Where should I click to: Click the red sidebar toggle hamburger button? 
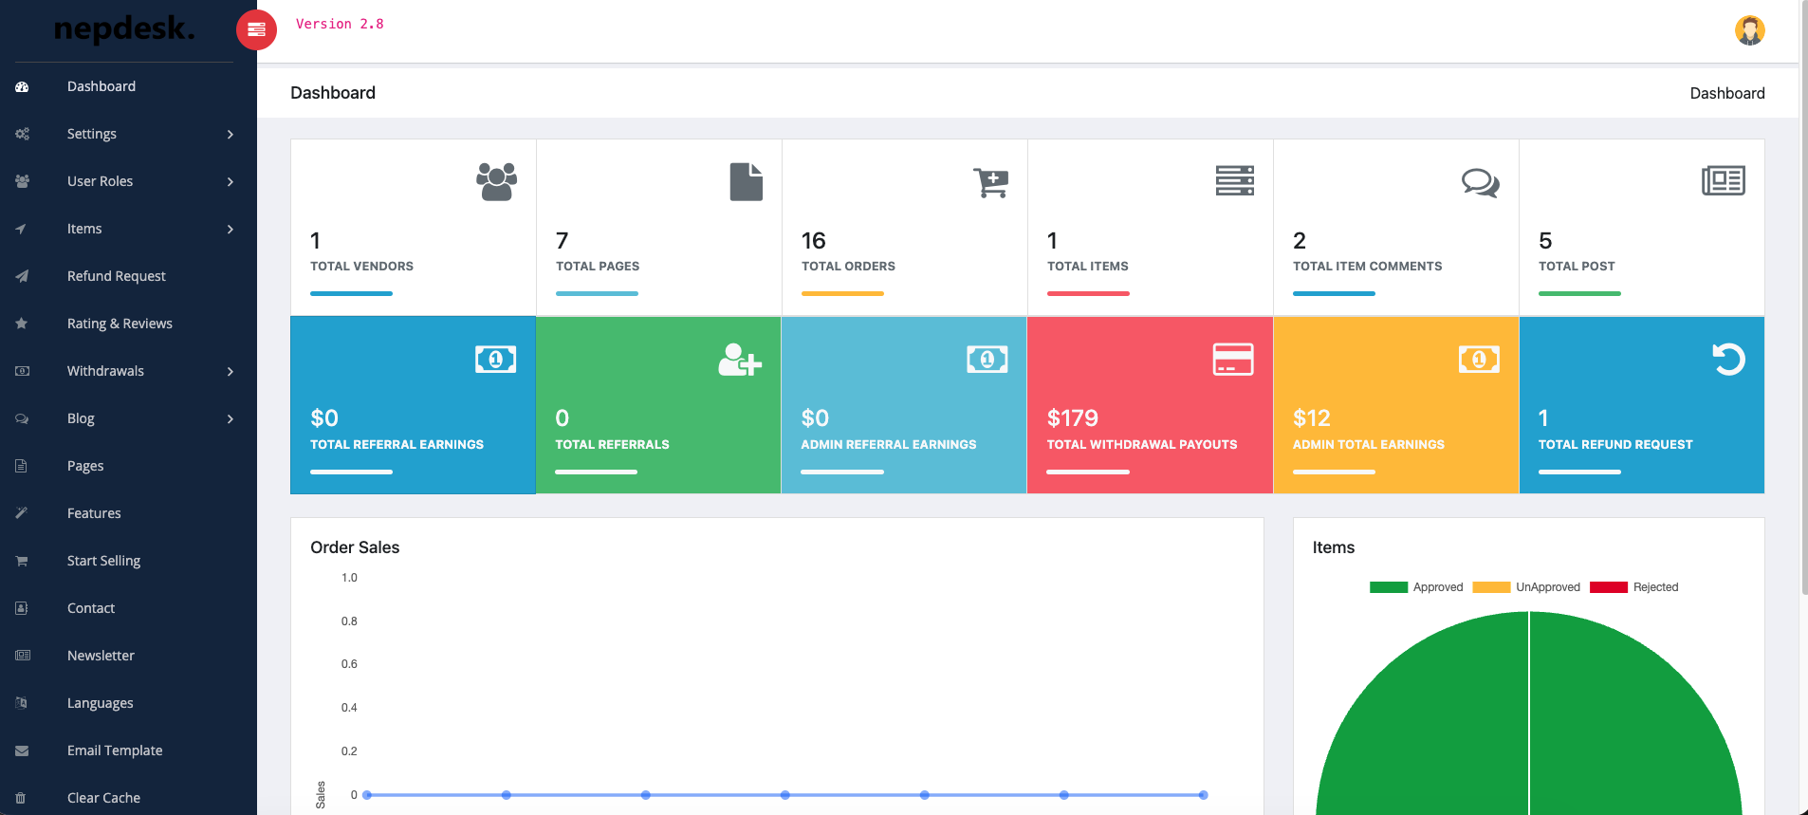pyautogui.click(x=256, y=30)
